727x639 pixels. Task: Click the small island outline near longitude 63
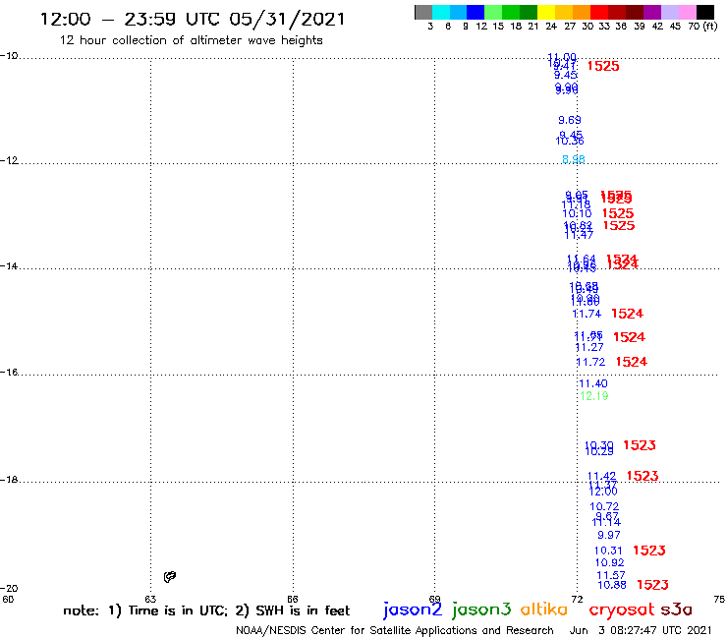tap(170, 577)
